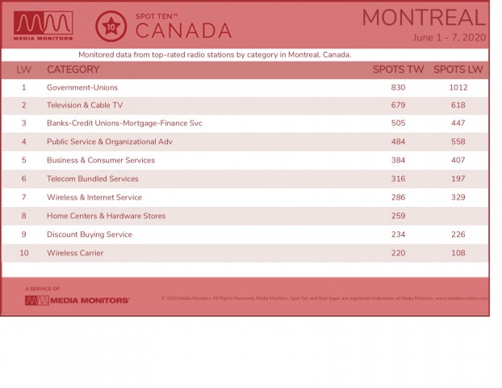Click Public Service & Organizational Adv row

point(245,141)
